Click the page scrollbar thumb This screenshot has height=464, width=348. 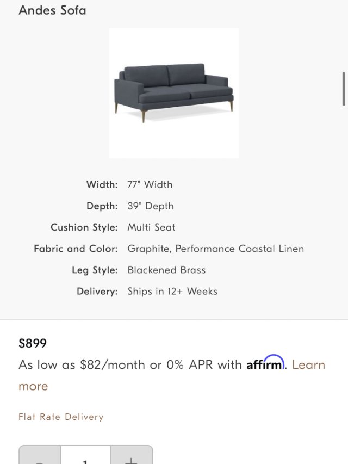click(x=344, y=88)
